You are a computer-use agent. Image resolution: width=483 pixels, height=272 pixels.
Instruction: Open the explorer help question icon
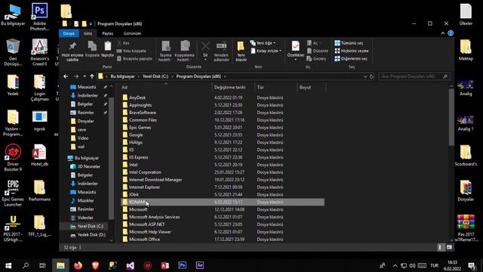(x=451, y=33)
